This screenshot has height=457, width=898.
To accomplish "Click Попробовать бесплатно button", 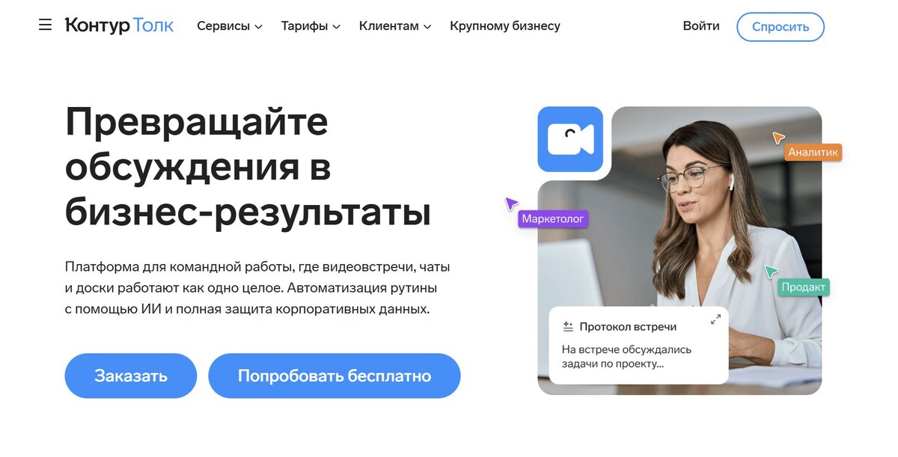I will (335, 375).
